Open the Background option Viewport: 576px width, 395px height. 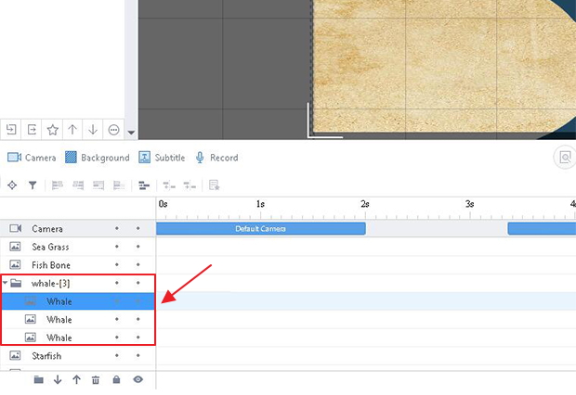98,158
